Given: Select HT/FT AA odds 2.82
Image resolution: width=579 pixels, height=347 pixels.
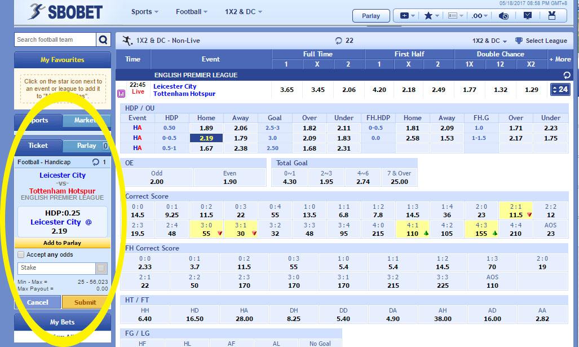Looking at the screenshot, I should [542, 319].
